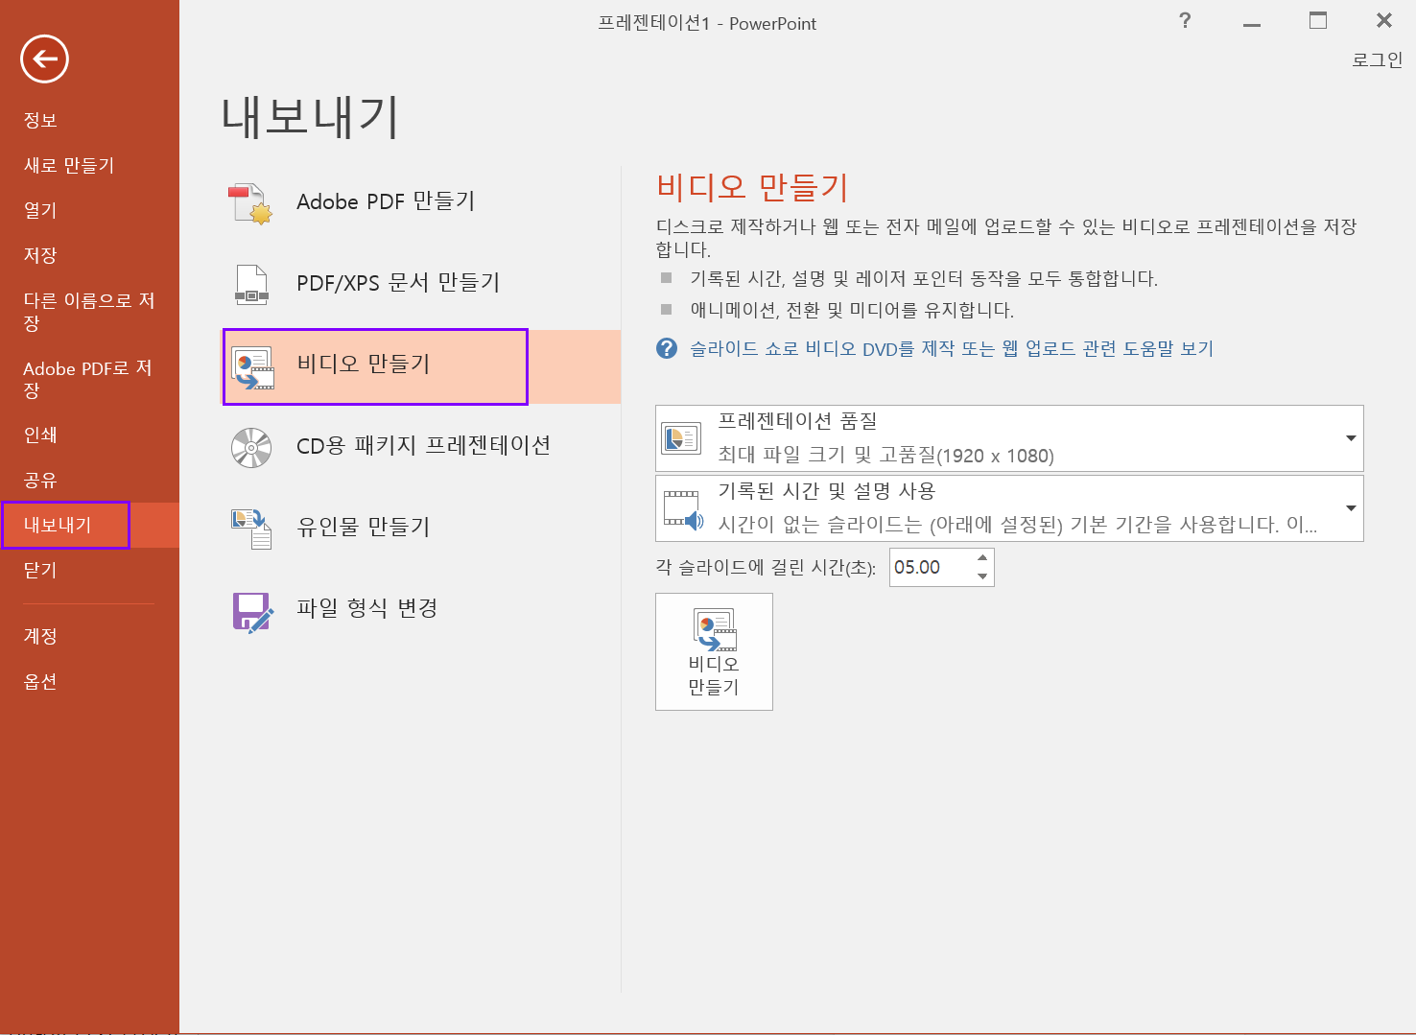This screenshot has width=1416, height=1035.
Task: Click the 비디오 만들기 list icon
Action: 253,367
